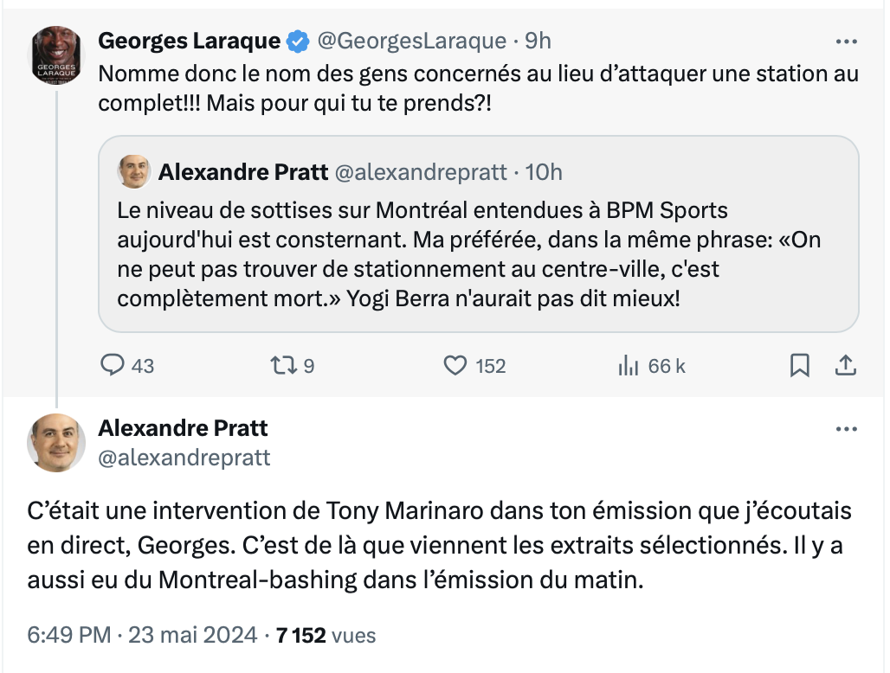890x673 pixels.
Task: Click the 9h timestamp link
Action: pyautogui.click(x=539, y=41)
